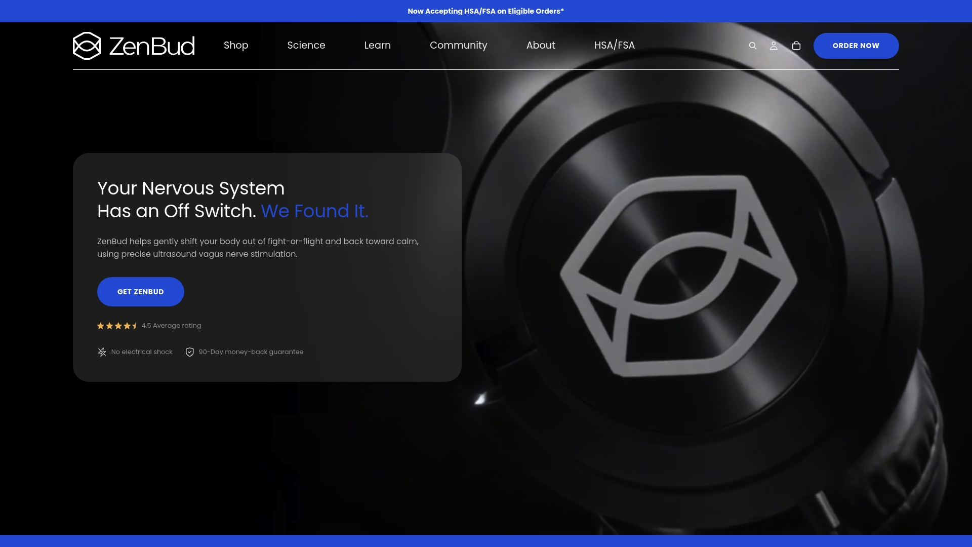The width and height of the screenshot is (972, 547).
Task: Select the About menu item
Action: click(541, 46)
